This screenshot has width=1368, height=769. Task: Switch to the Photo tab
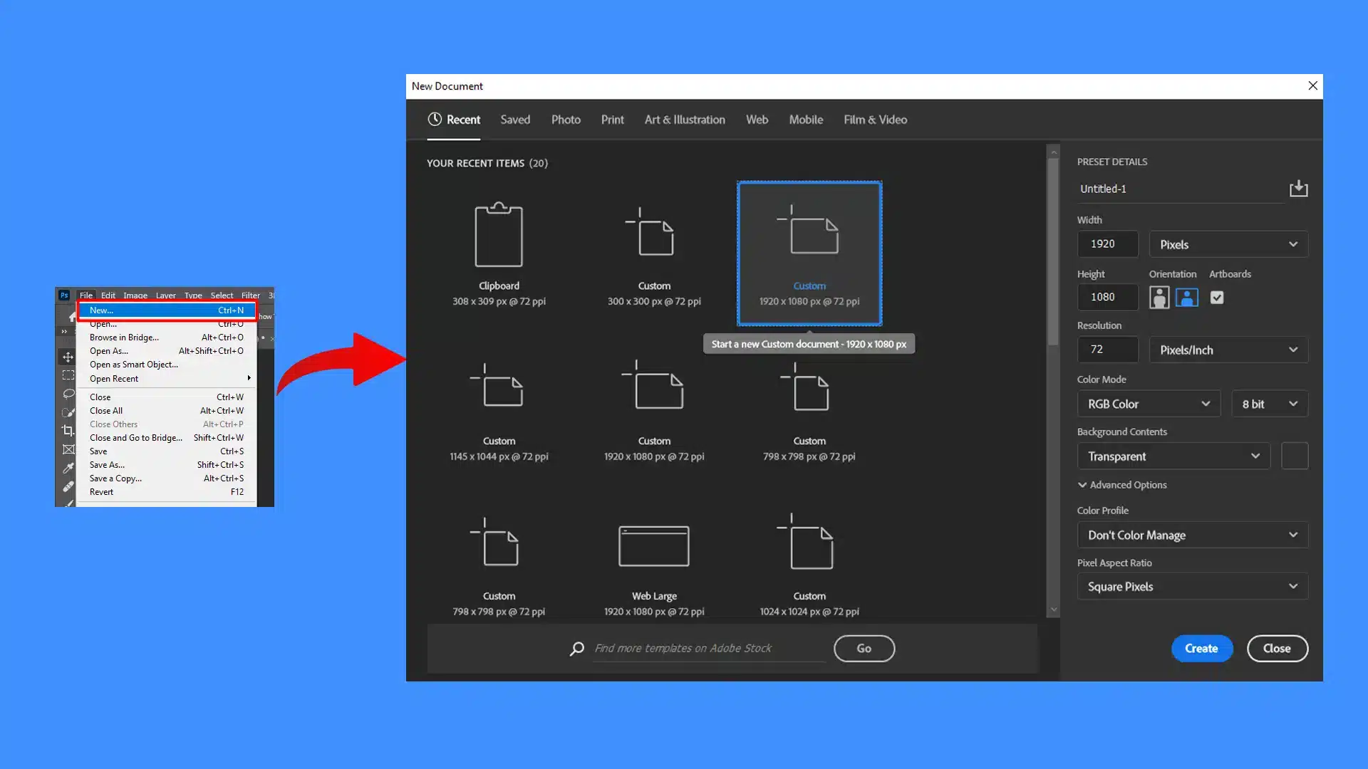(x=566, y=120)
